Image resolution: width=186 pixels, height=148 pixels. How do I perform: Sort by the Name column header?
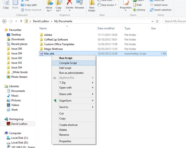[x=43, y=28]
